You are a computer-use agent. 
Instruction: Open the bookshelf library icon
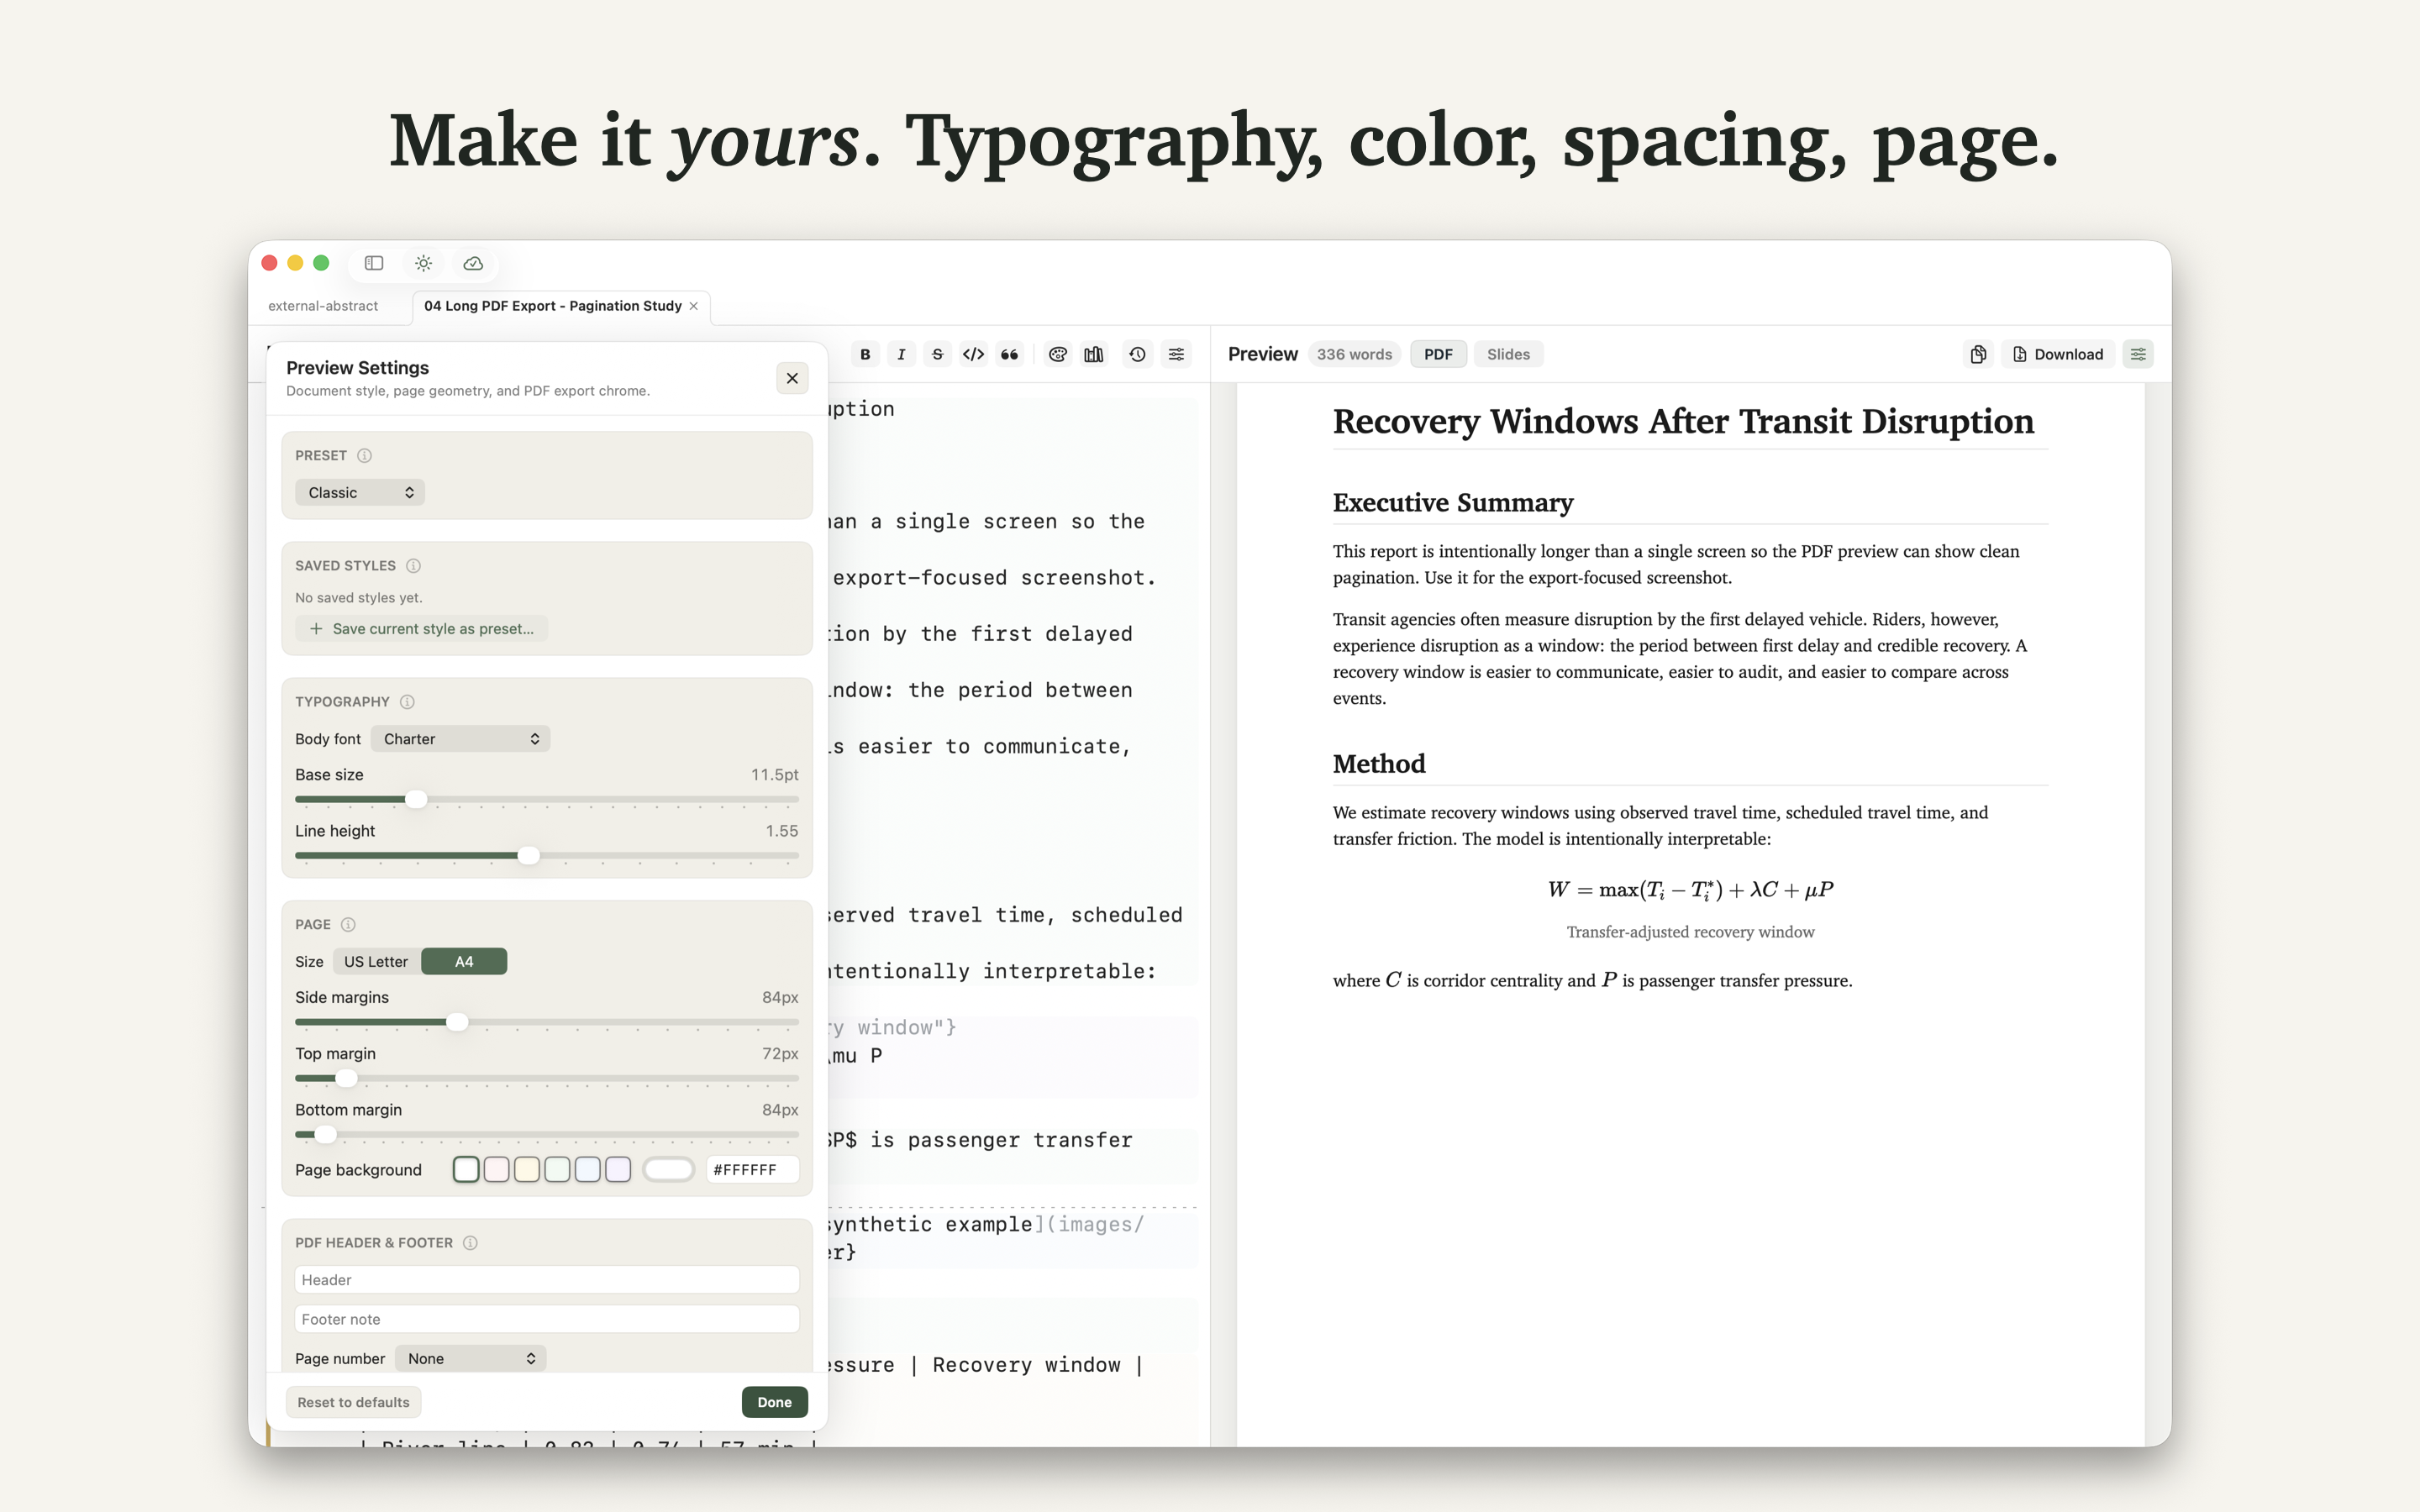click(1094, 354)
